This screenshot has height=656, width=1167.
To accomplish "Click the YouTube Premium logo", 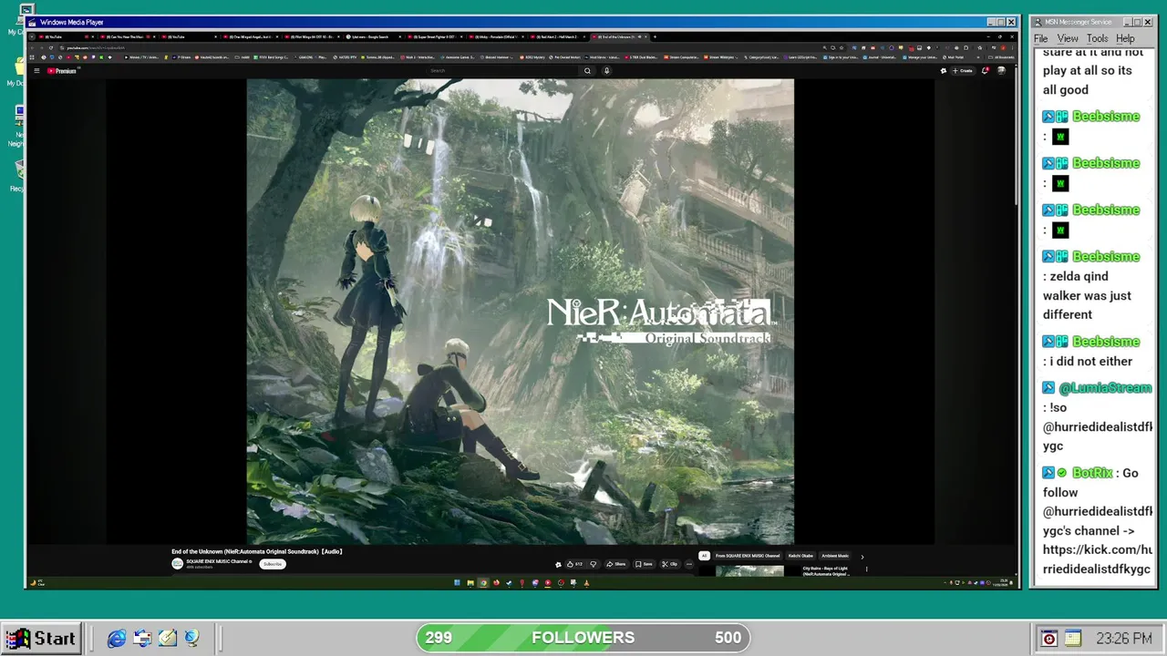I will (x=62, y=70).
